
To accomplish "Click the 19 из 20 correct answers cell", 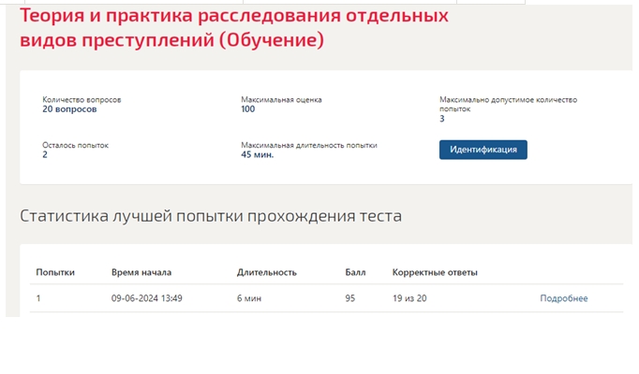I will [x=409, y=298].
